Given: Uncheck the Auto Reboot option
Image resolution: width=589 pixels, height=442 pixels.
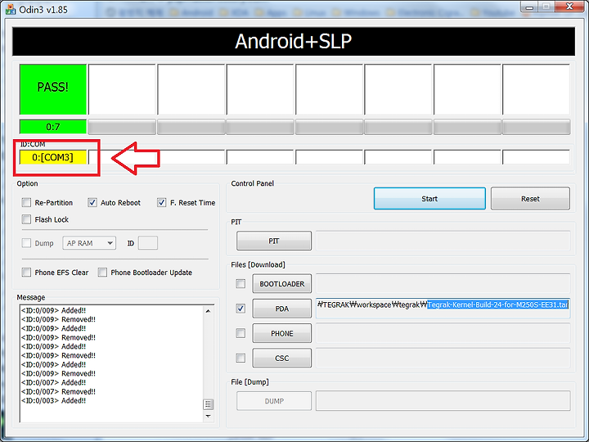Looking at the screenshot, I should [x=92, y=203].
